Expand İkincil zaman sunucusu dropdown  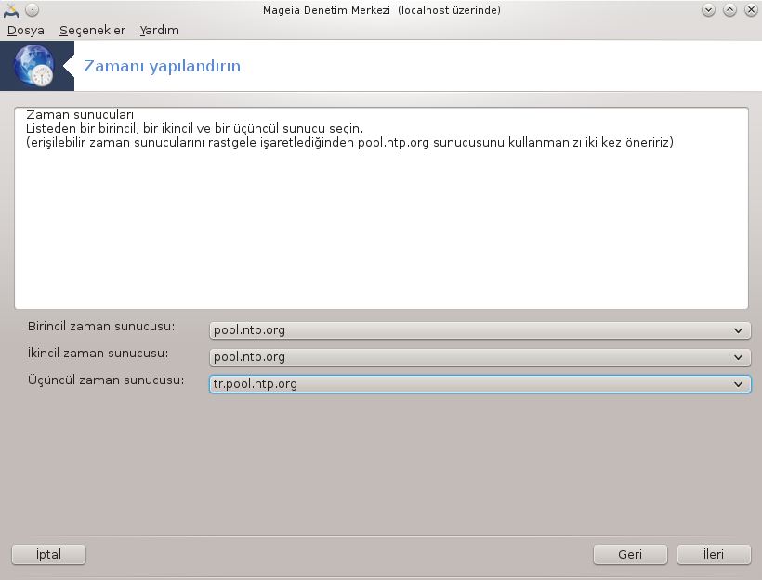click(480, 357)
